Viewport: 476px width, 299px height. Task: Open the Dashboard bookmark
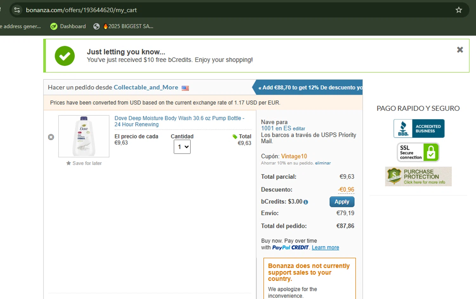coord(68,26)
